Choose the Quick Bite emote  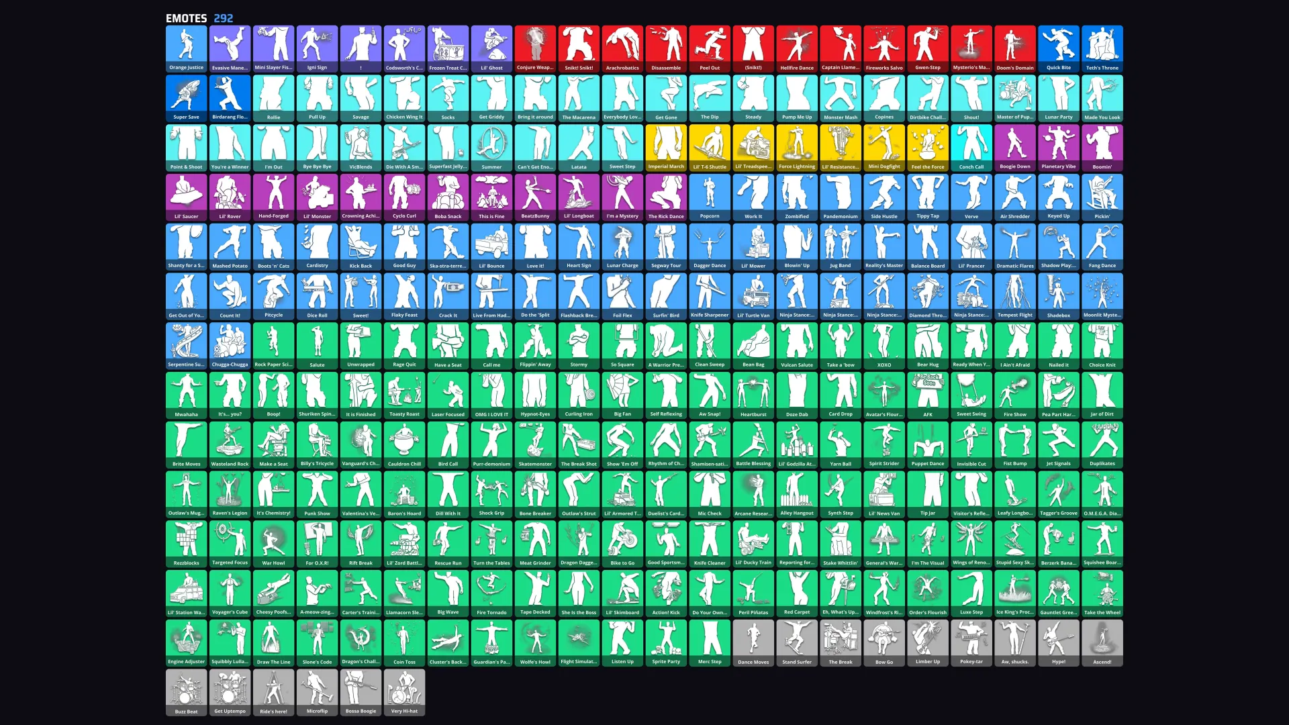1059,49
